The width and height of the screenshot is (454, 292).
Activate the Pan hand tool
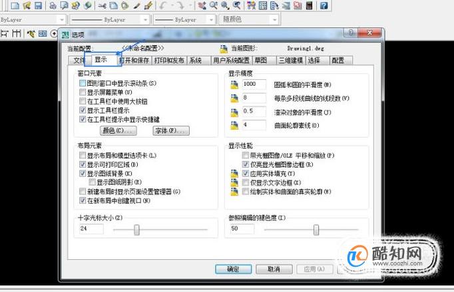coord(202,5)
